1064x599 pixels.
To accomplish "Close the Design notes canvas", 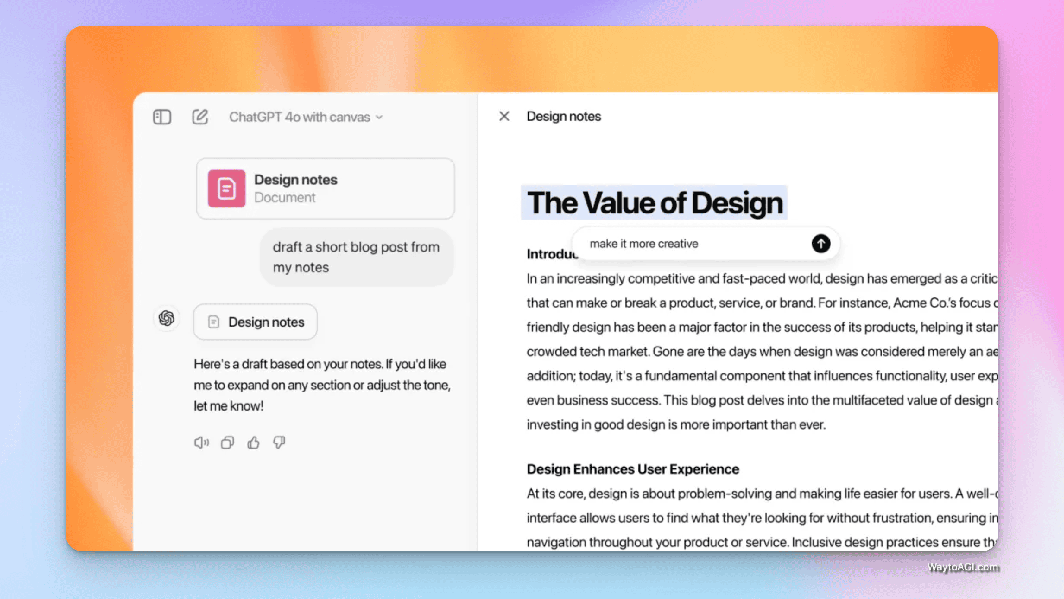I will 504,116.
